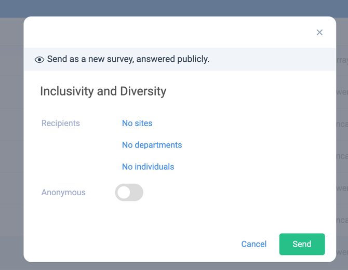This screenshot has width=348, height=270.
Task: Click the dimmed page strip right of the dialog
Action: click(342, 156)
